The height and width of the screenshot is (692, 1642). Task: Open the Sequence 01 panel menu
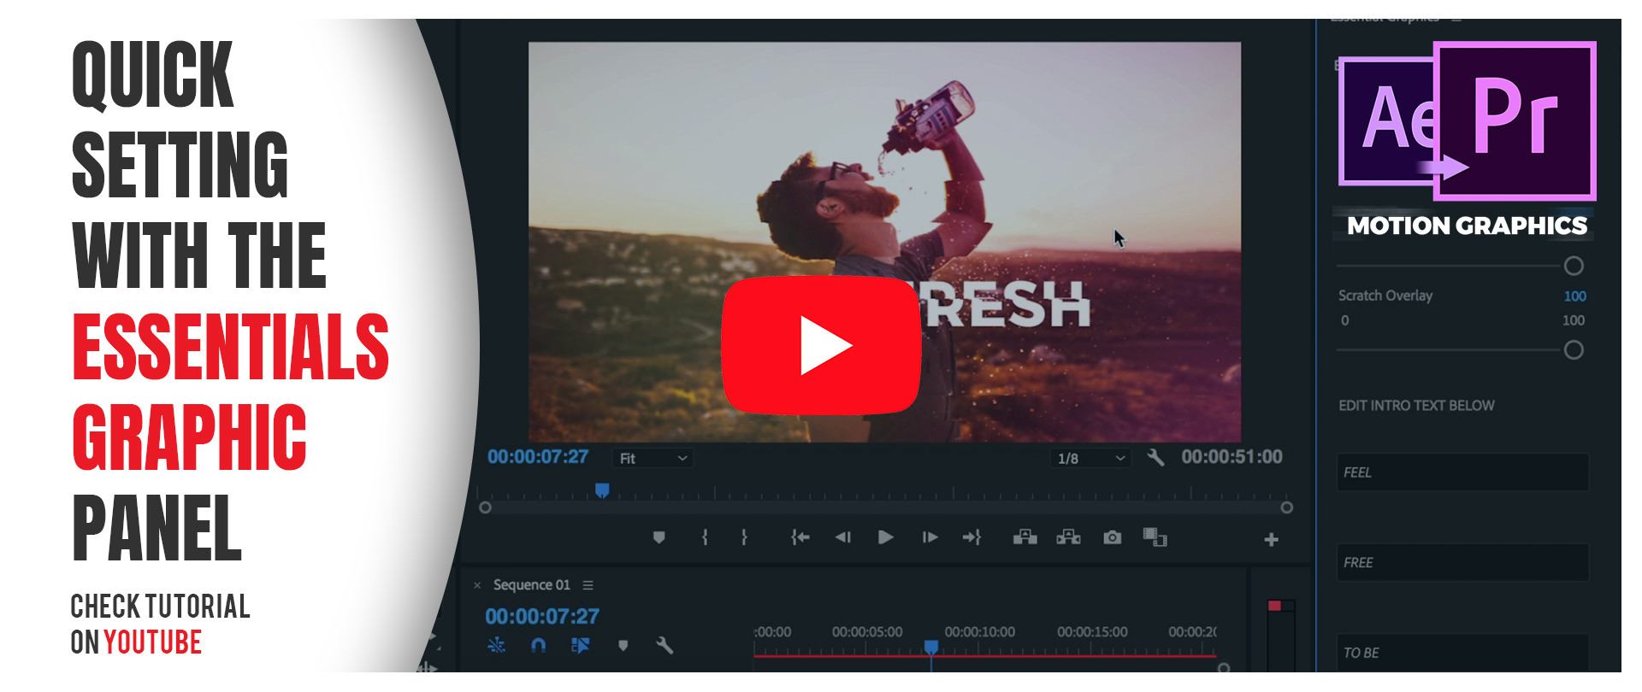coord(588,585)
